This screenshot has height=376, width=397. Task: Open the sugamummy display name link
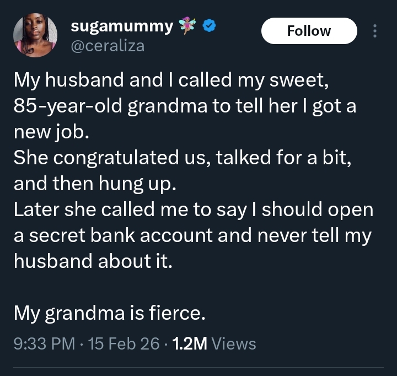[122, 26]
